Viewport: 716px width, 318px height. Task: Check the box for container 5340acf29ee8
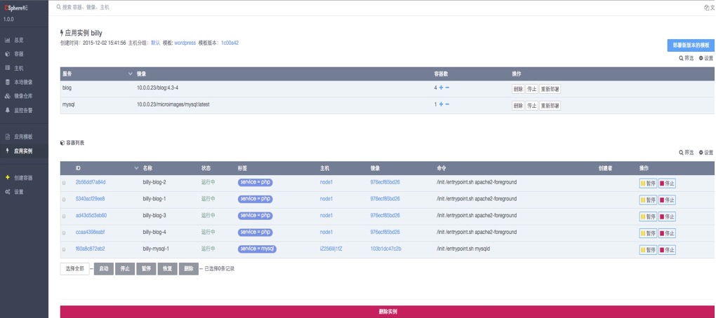(x=64, y=200)
